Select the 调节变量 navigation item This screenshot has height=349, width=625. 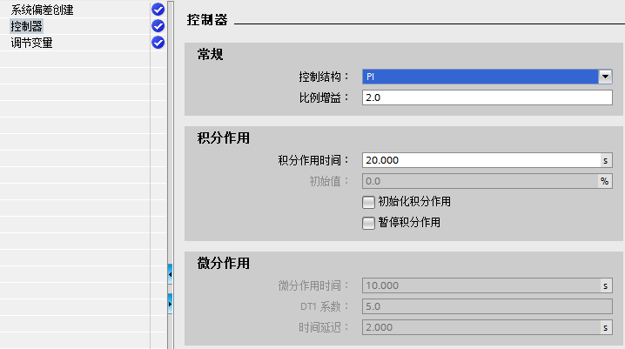tap(31, 43)
